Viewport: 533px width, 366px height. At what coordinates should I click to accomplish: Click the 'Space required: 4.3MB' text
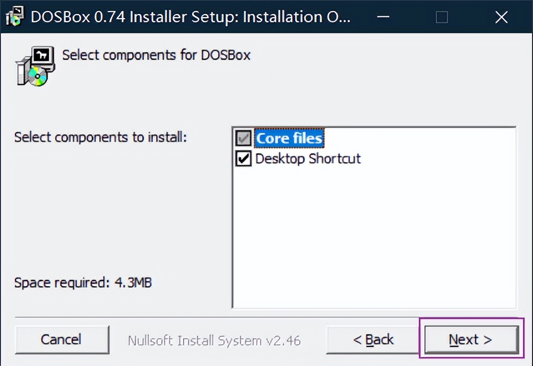[x=83, y=283]
